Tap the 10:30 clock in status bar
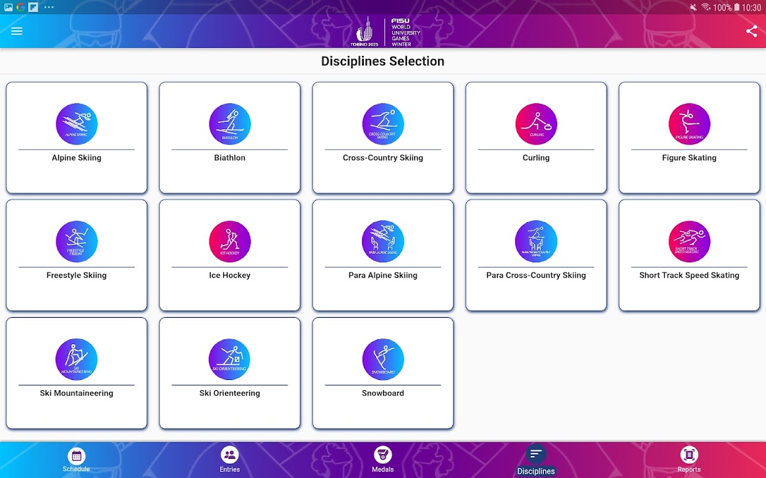Image resolution: width=766 pixels, height=478 pixels. tap(751, 7)
